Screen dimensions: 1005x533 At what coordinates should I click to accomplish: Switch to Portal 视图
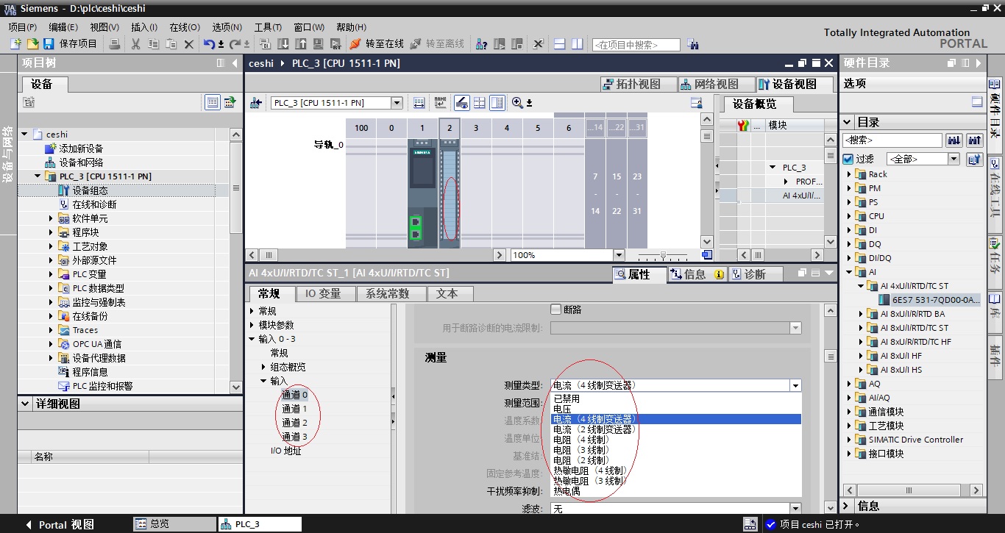coord(60,524)
